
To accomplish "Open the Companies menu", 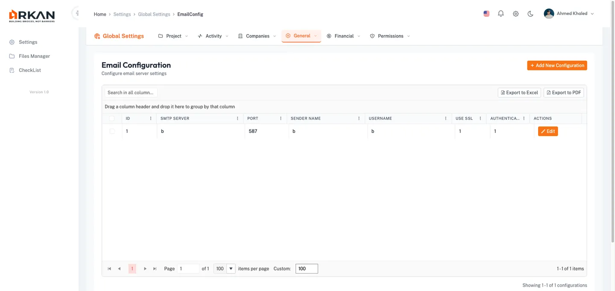I will click(257, 36).
